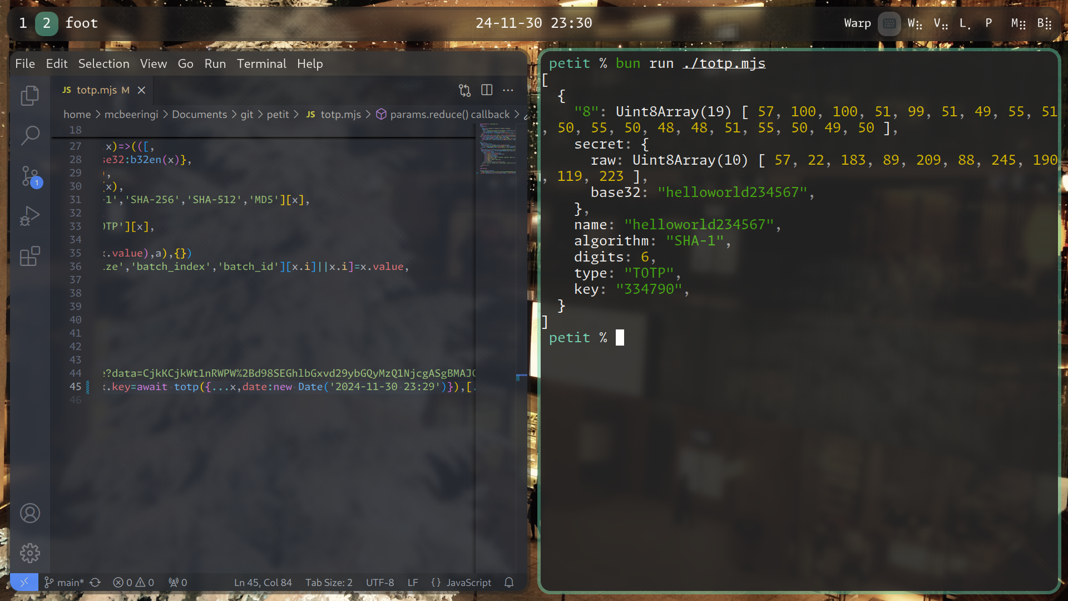Switch to workspace 1
1068x601 pixels.
click(23, 23)
